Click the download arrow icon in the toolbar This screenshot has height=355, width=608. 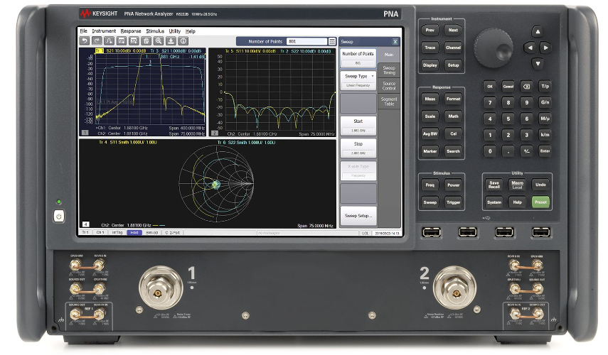pyautogui.click(x=171, y=40)
